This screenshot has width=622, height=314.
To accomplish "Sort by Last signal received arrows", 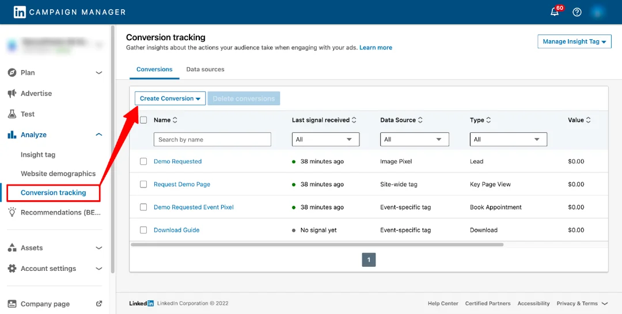I will [x=354, y=120].
